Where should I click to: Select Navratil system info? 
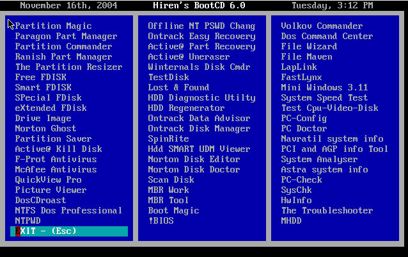pyautogui.click(x=333, y=138)
